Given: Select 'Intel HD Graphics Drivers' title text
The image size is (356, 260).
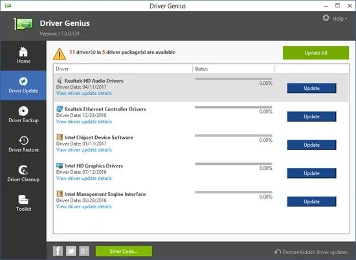Looking at the screenshot, I should click(94, 166).
